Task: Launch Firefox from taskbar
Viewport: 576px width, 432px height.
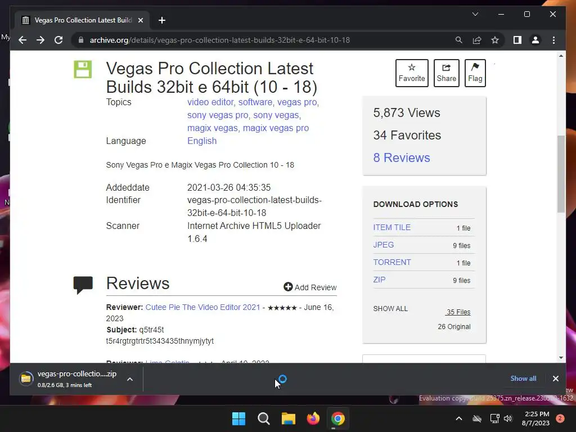Action: pyautogui.click(x=313, y=418)
